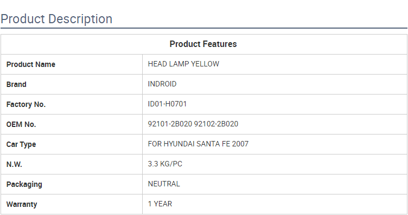Click the Packaging label cell
Viewport: 408px width, 215px height.
click(72, 184)
